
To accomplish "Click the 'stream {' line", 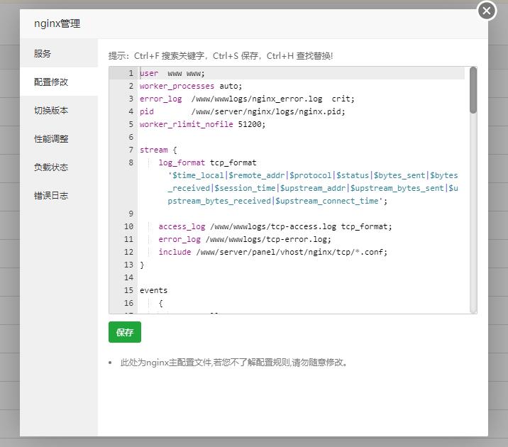I will coord(158,150).
